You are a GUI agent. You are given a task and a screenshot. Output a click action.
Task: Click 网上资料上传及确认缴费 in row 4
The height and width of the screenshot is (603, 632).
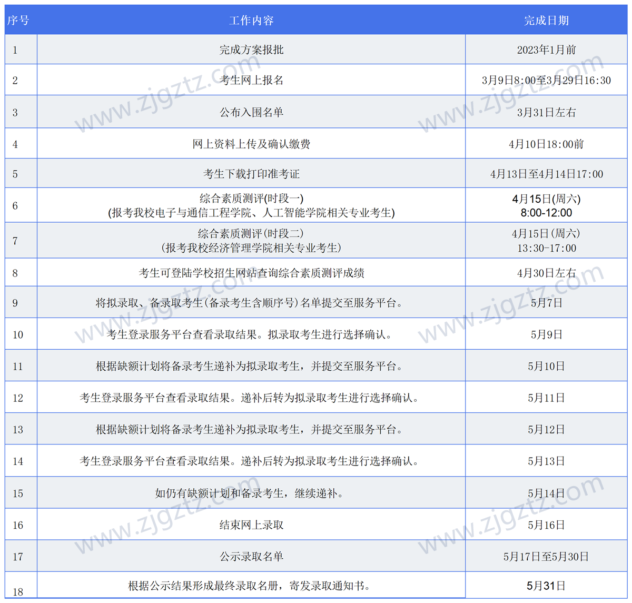pos(251,143)
